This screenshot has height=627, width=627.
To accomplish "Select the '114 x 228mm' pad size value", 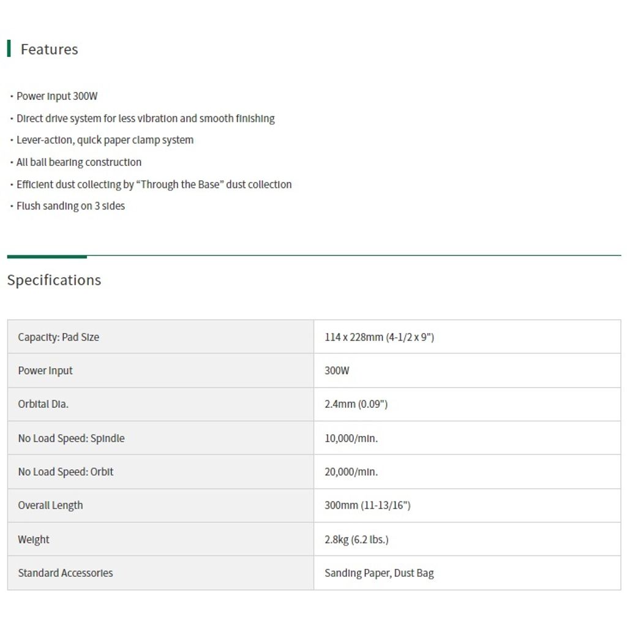I will tap(379, 337).
